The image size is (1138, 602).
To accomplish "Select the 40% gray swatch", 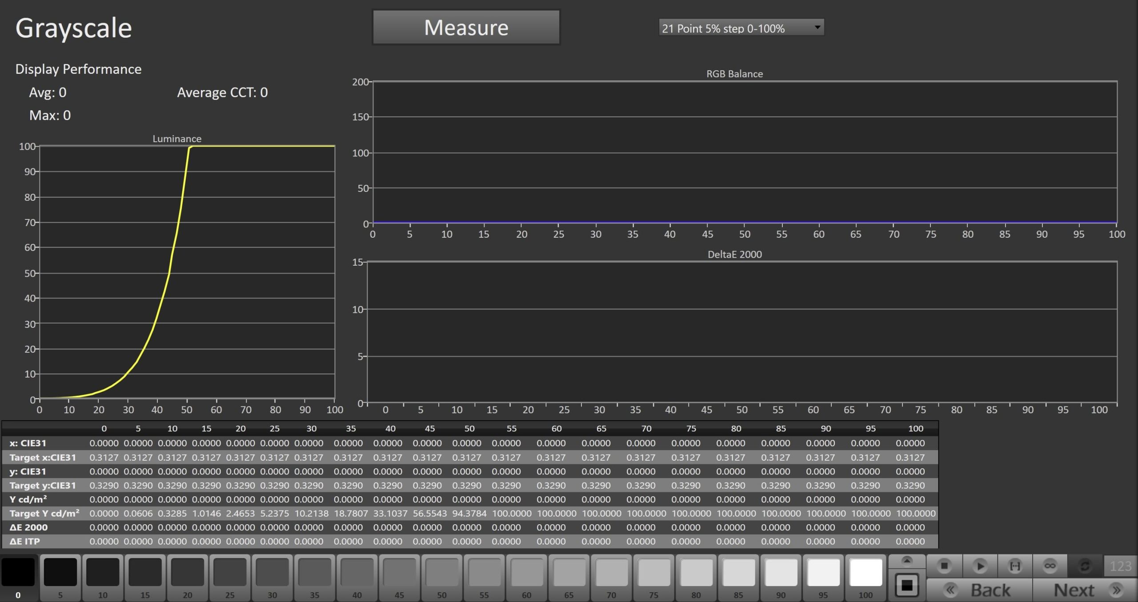I will pyautogui.click(x=357, y=578).
